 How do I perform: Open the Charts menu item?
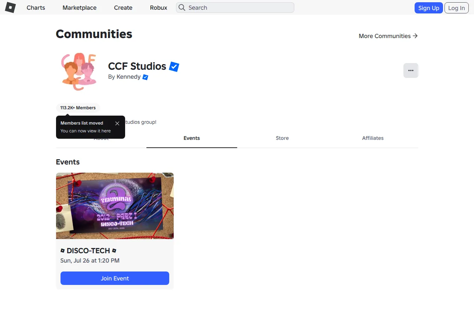(36, 7)
